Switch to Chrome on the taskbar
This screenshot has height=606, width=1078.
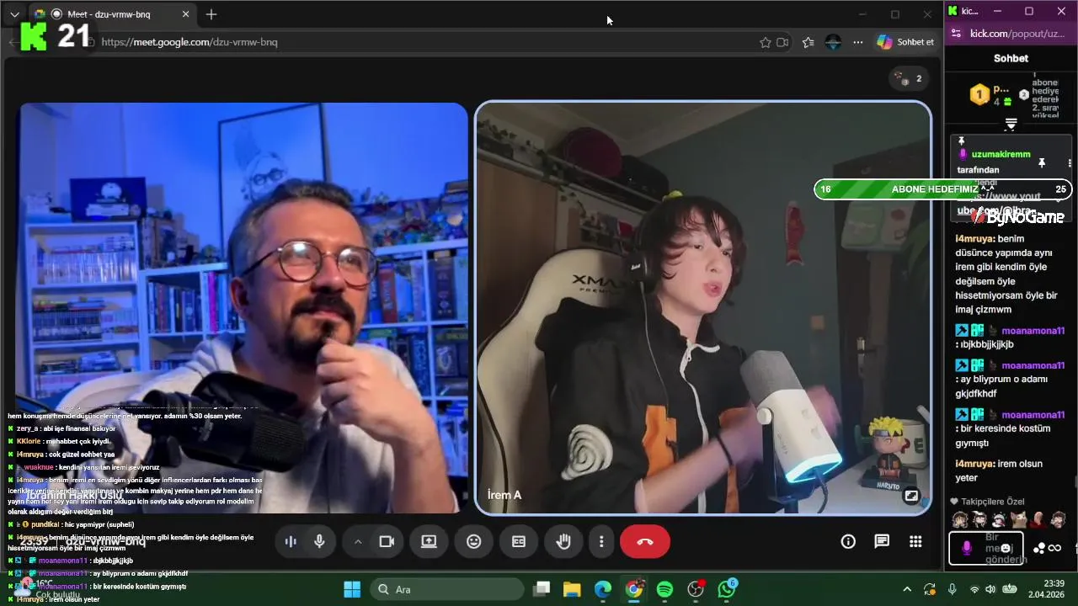634,589
